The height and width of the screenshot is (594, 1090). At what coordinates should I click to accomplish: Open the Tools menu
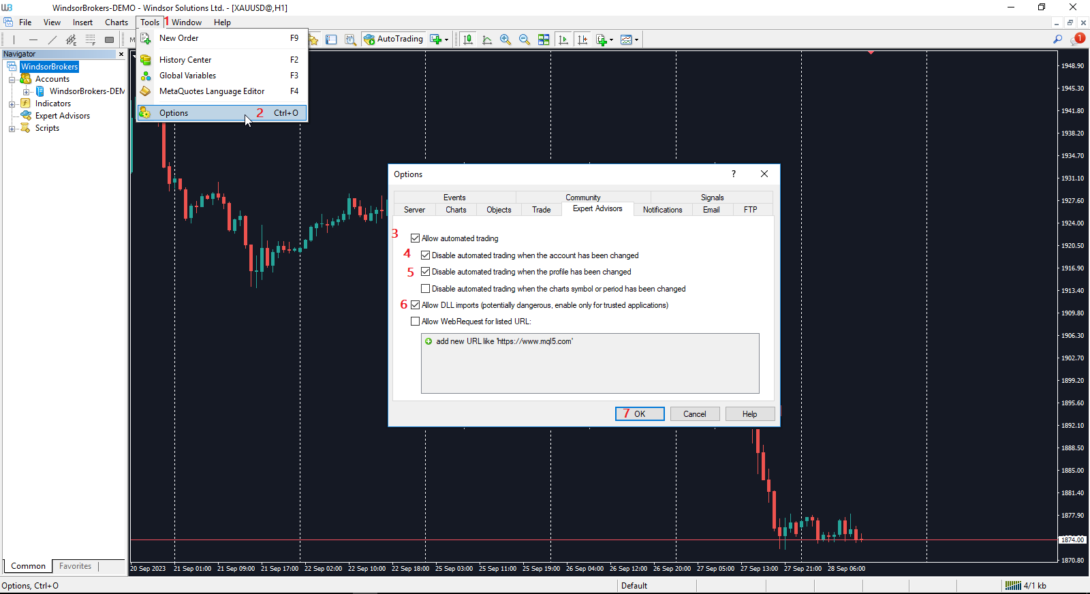[x=150, y=22]
